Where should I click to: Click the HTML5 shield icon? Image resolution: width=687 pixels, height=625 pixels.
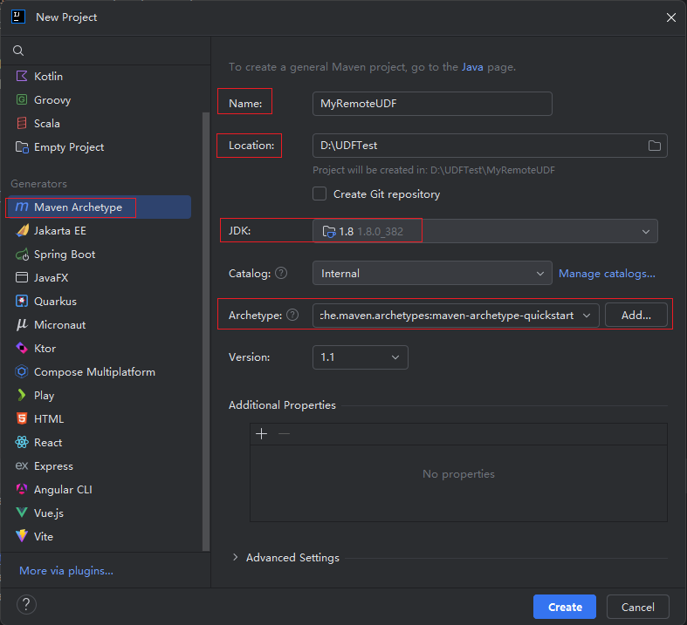[x=22, y=418]
